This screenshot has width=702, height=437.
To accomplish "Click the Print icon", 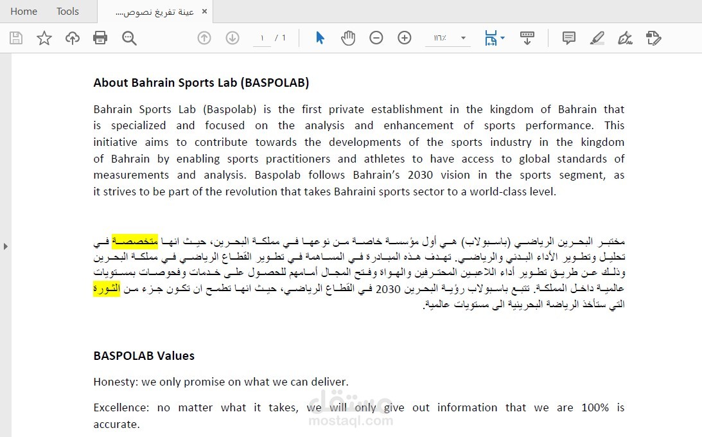I will point(100,38).
